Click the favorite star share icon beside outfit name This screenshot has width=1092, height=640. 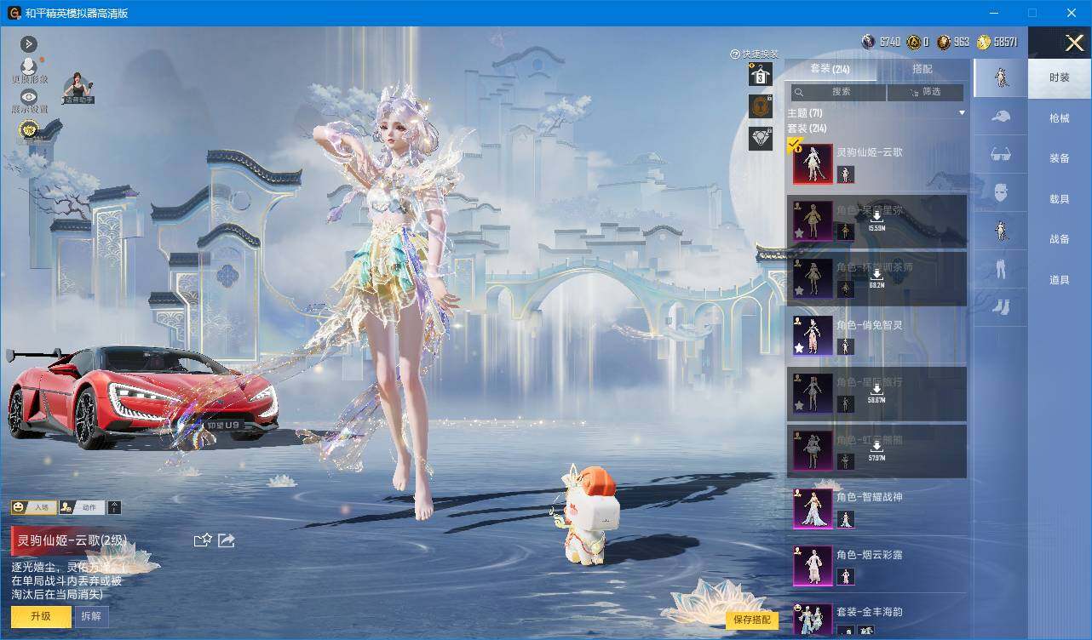(203, 540)
